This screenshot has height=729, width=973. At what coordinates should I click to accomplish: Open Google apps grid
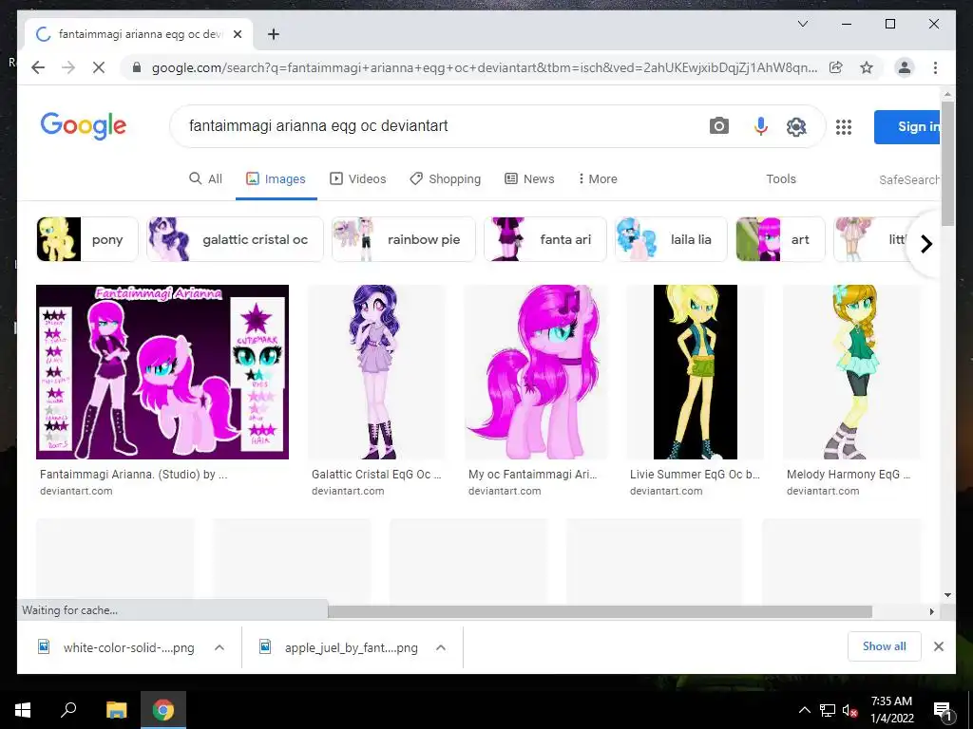[844, 127]
